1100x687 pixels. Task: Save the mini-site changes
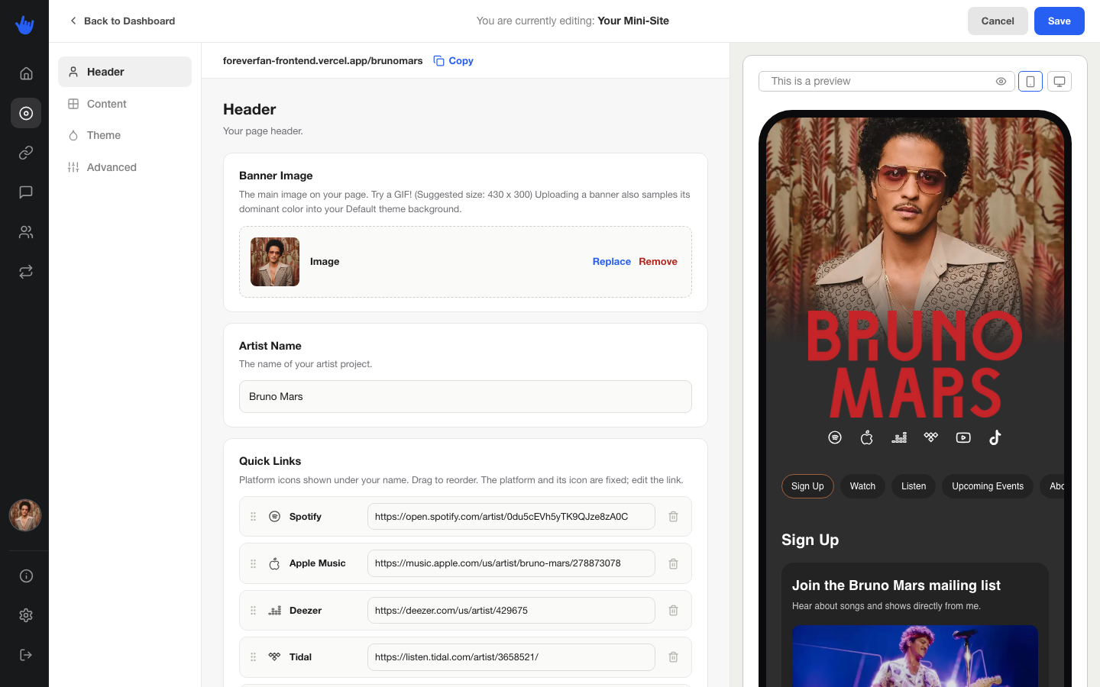coord(1060,21)
